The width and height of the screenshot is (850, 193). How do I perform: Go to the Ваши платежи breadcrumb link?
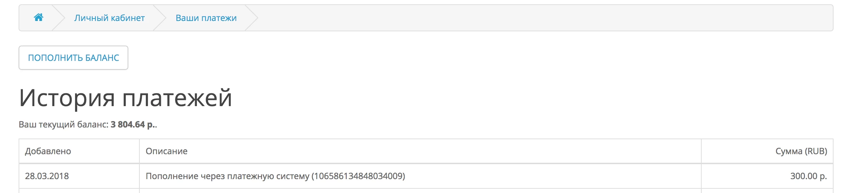206,18
